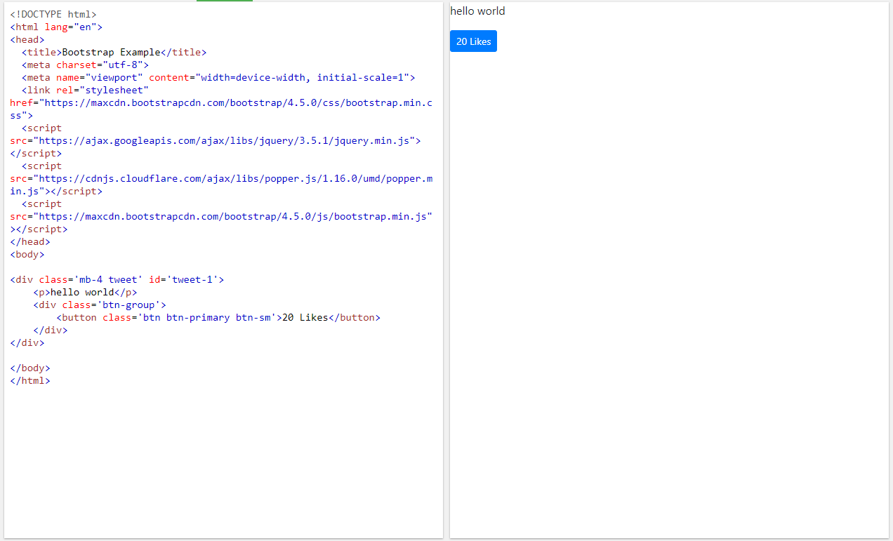The height and width of the screenshot is (541, 893).
Task: Click the div with id tweet-1 line
Action: click(x=117, y=279)
